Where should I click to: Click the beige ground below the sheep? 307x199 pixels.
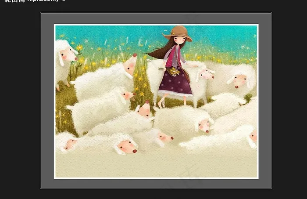[156, 166]
